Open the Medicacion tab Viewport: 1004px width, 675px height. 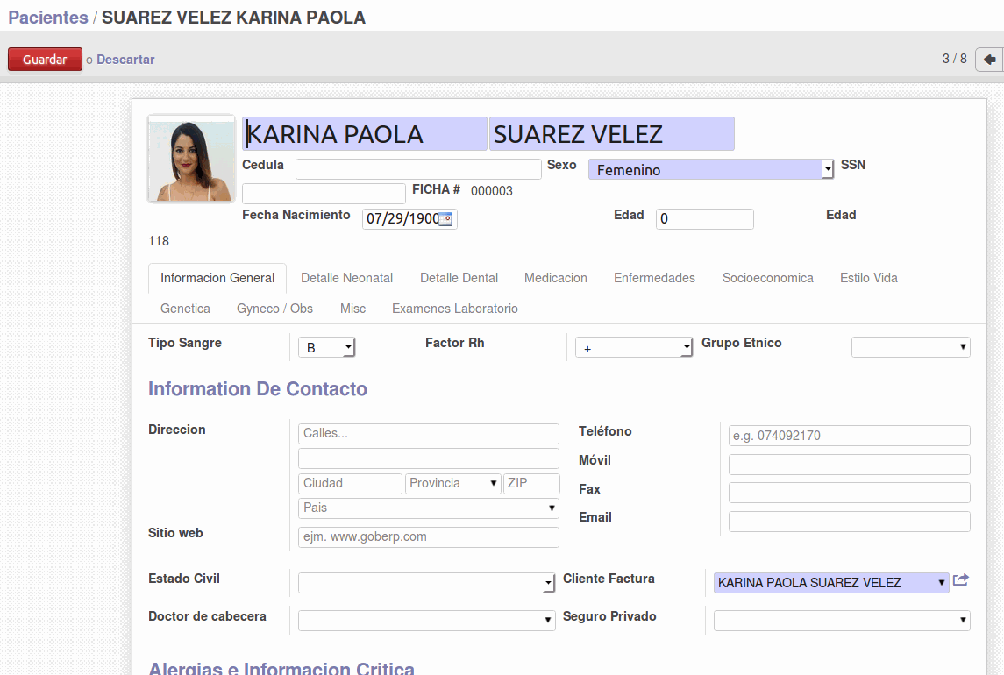click(x=555, y=278)
